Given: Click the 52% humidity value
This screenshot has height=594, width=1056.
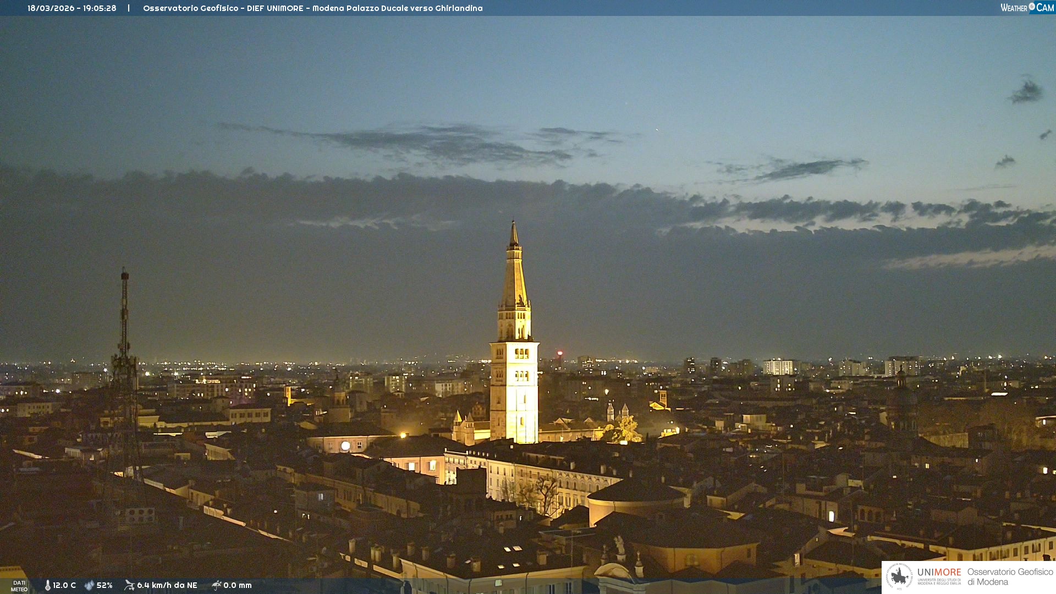Looking at the screenshot, I should [x=105, y=585].
